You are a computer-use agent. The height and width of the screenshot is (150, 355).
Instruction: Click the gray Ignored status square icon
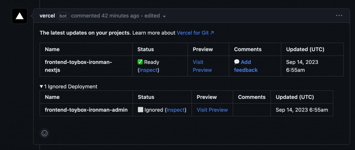[140, 110]
